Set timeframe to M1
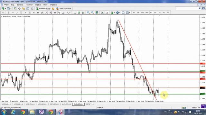Viewport: 206px width, 115px height. [x=134, y=13]
